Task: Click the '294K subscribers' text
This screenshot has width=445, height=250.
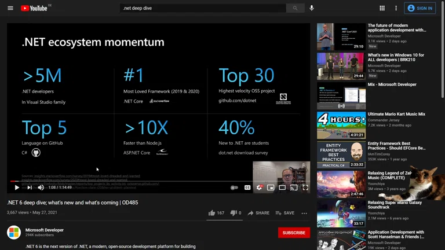Action: point(39,235)
